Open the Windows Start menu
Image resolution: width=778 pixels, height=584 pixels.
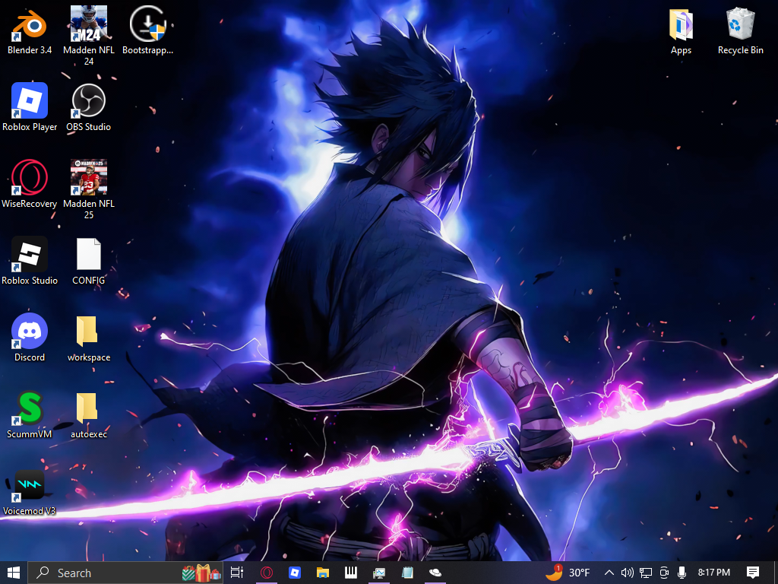(x=14, y=573)
